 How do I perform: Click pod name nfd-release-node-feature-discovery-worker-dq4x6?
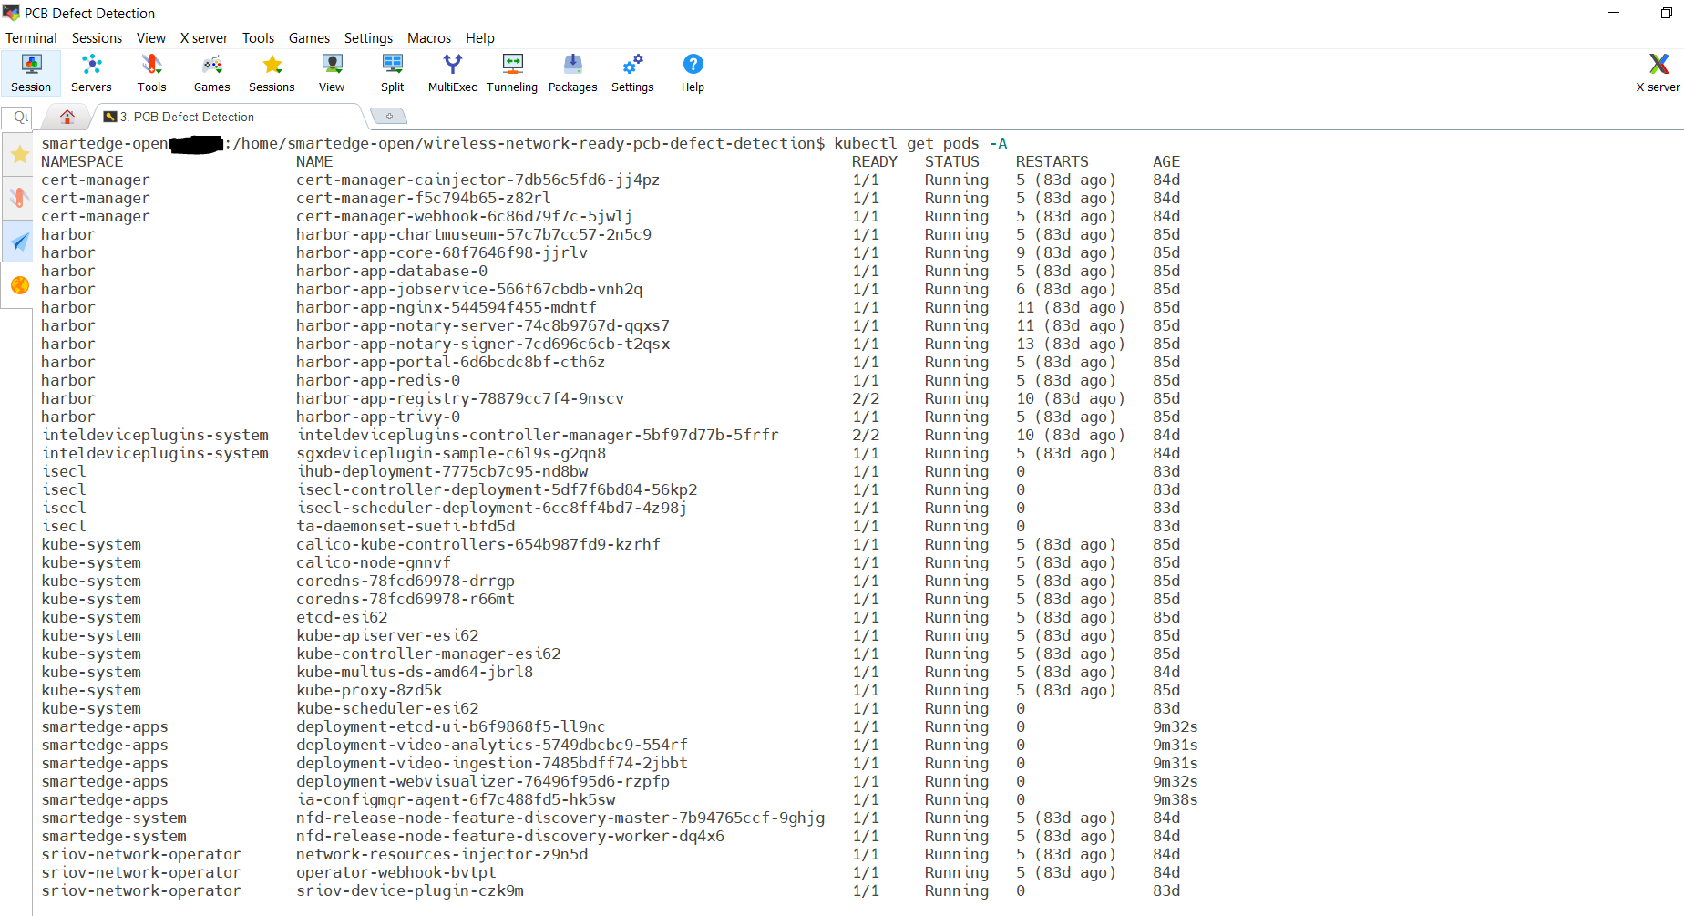(x=510, y=836)
